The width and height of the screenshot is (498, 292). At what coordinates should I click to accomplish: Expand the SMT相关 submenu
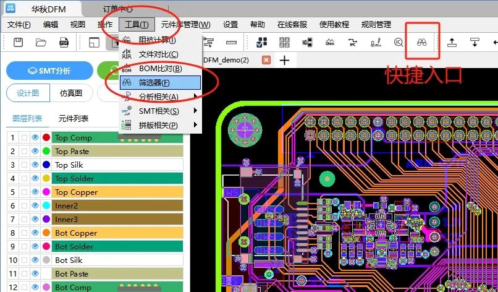(x=160, y=111)
